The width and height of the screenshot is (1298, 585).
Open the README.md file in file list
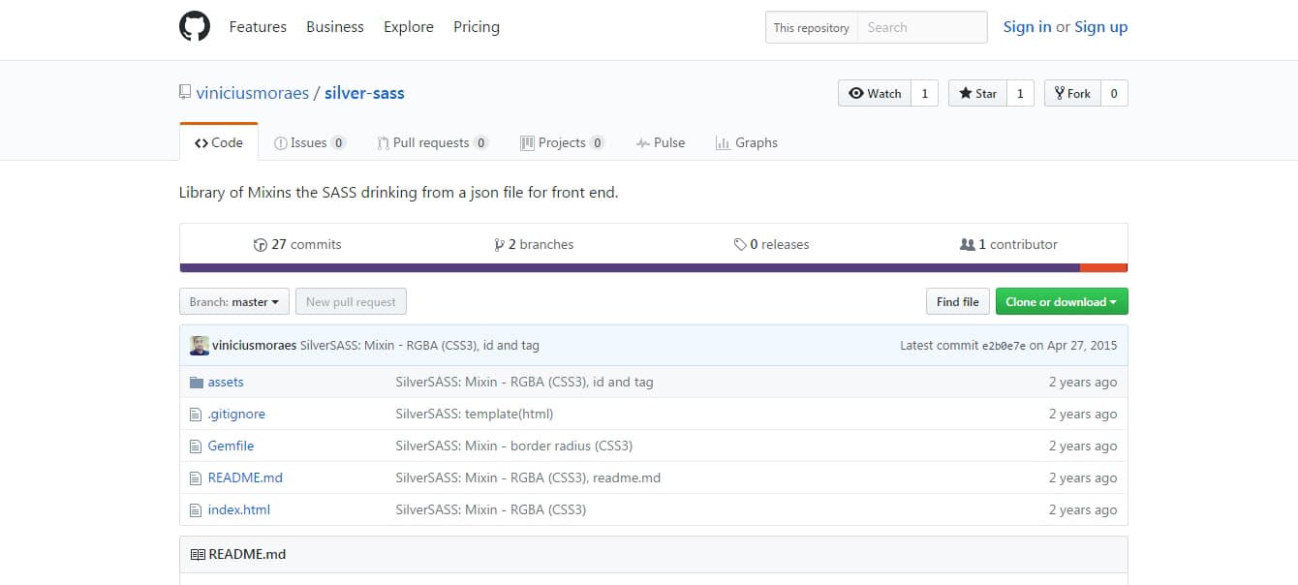tap(245, 478)
